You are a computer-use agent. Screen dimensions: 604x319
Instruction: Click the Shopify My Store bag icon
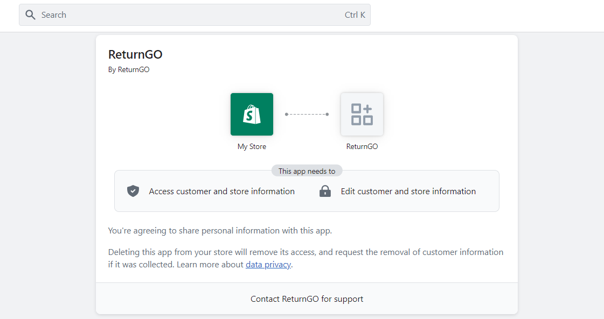click(x=252, y=114)
